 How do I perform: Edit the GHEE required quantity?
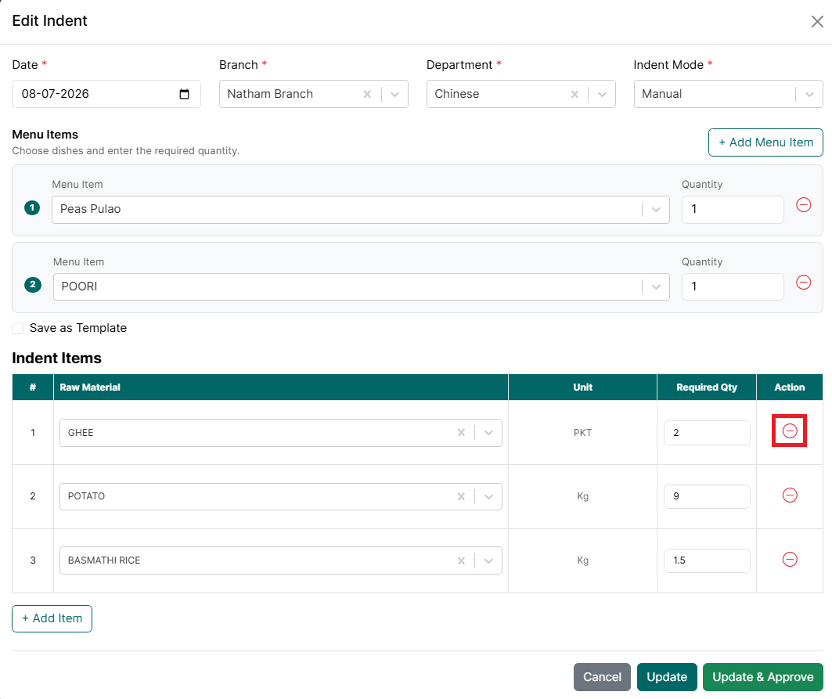click(707, 433)
